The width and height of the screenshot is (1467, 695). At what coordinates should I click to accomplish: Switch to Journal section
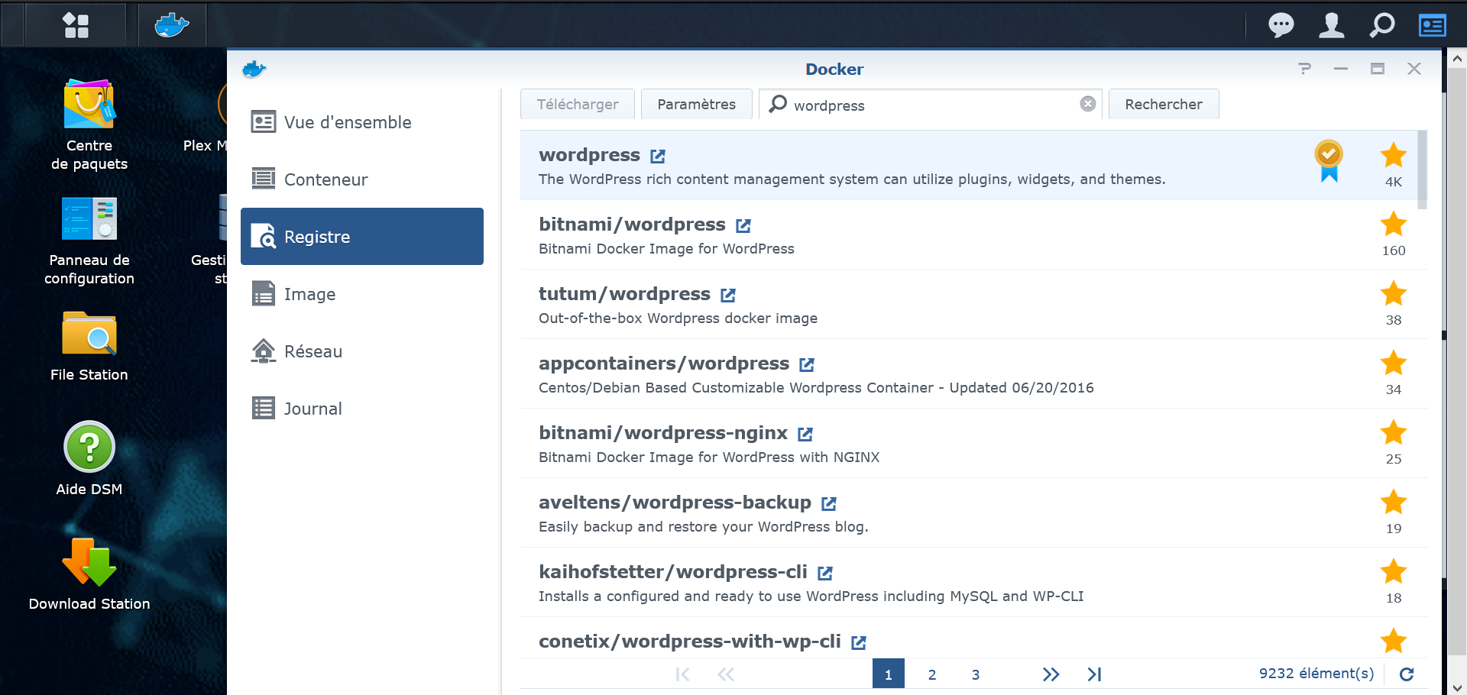(x=362, y=409)
